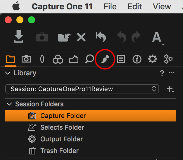
Task: Open the Session CaptureOnePro11Review dropdown
Action: point(82,89)
